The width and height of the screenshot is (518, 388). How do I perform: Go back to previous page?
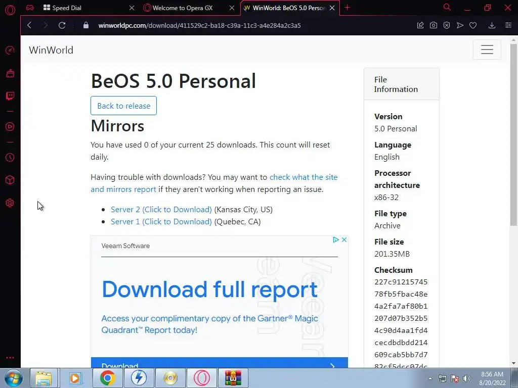[x=29, y=25]
